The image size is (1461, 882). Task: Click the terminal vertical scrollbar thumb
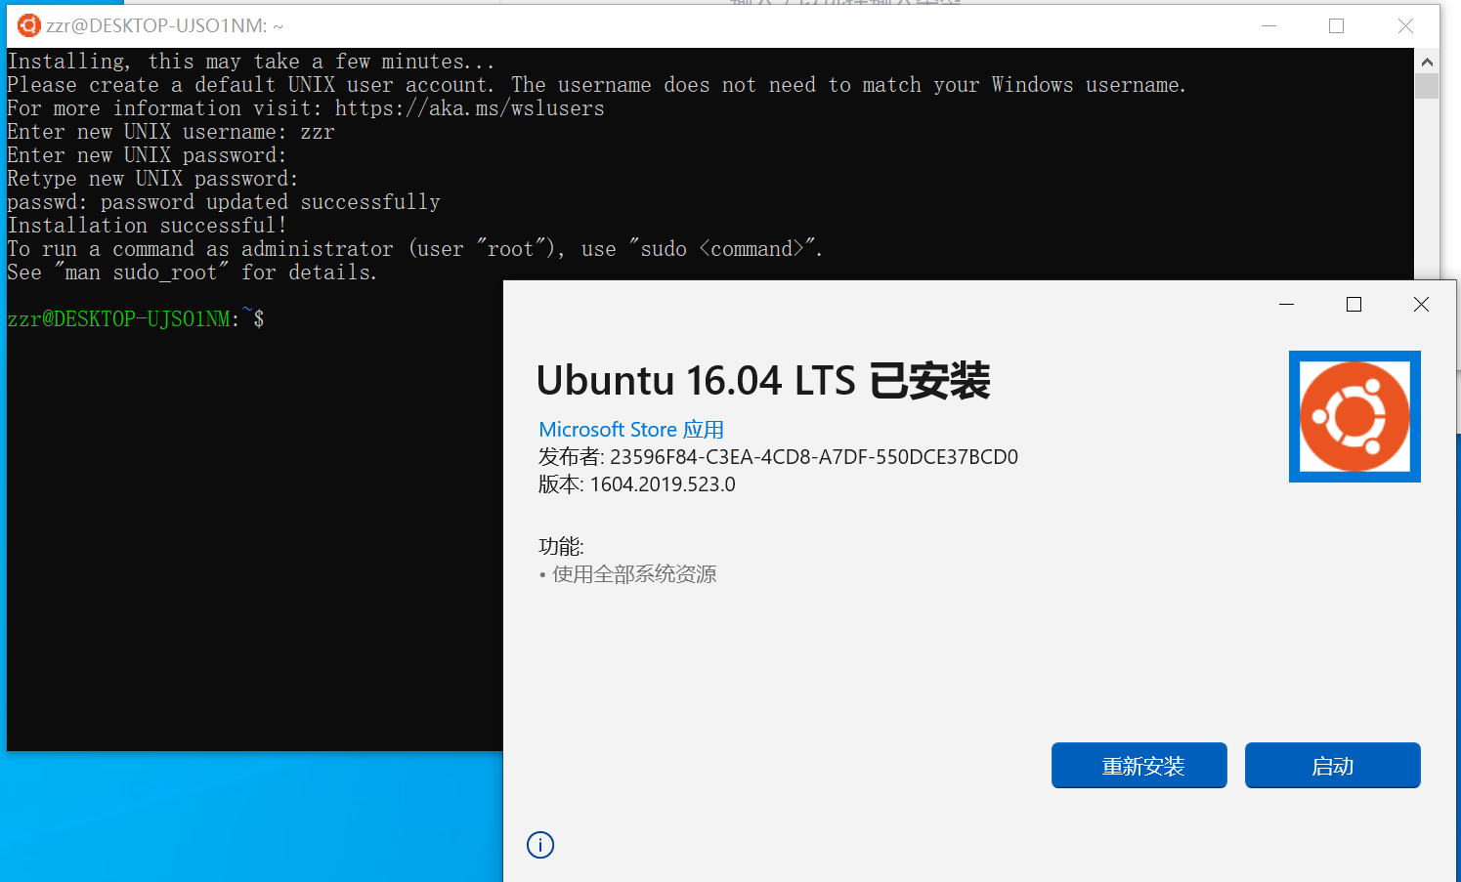click(1427, 86)
